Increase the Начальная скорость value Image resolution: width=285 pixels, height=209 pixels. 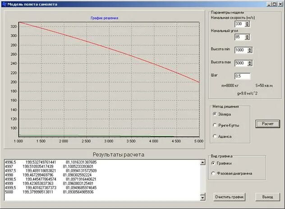(247, 22)
